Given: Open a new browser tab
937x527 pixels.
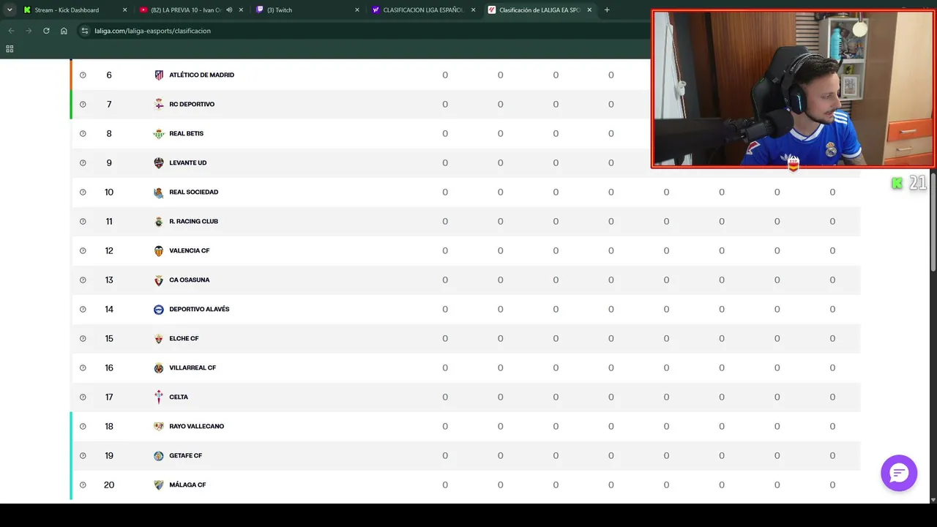Looking at the screenshot, I should point(607,10).
